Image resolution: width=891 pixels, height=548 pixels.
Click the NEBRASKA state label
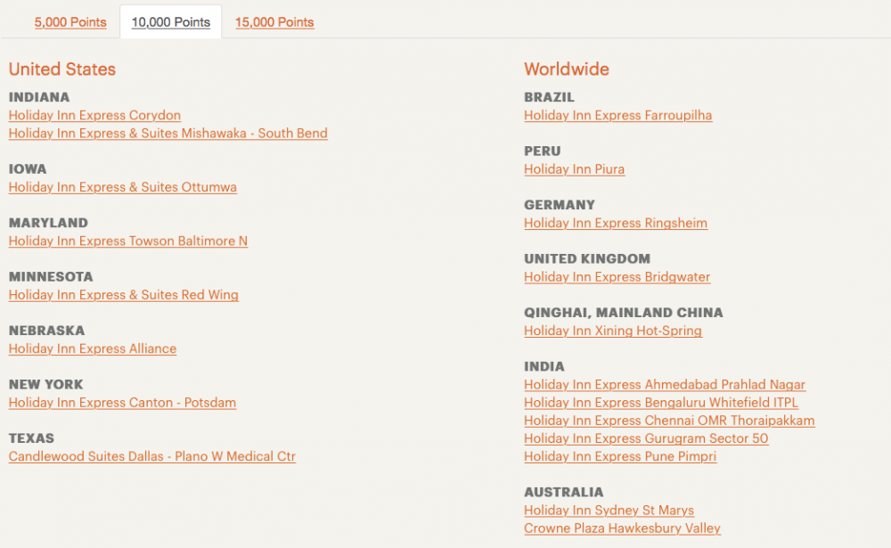click(46, 331)
